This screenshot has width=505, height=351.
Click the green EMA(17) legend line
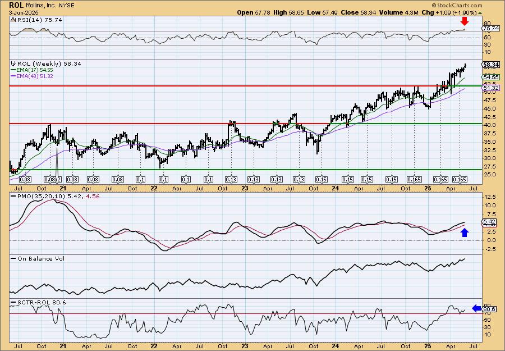[13, 70]
